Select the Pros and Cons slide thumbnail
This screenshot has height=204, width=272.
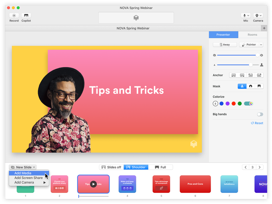(195, 184)
